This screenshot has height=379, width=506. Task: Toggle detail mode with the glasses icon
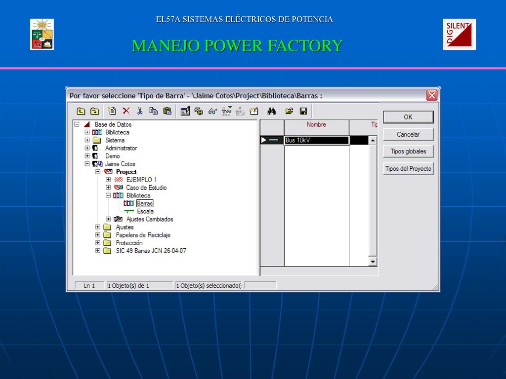pyautogui.click(x=212, y=112)
